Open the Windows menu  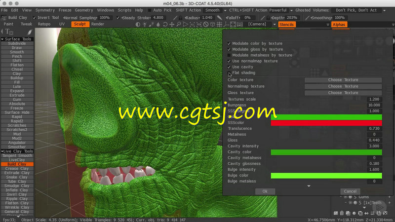tap(106, 10)
